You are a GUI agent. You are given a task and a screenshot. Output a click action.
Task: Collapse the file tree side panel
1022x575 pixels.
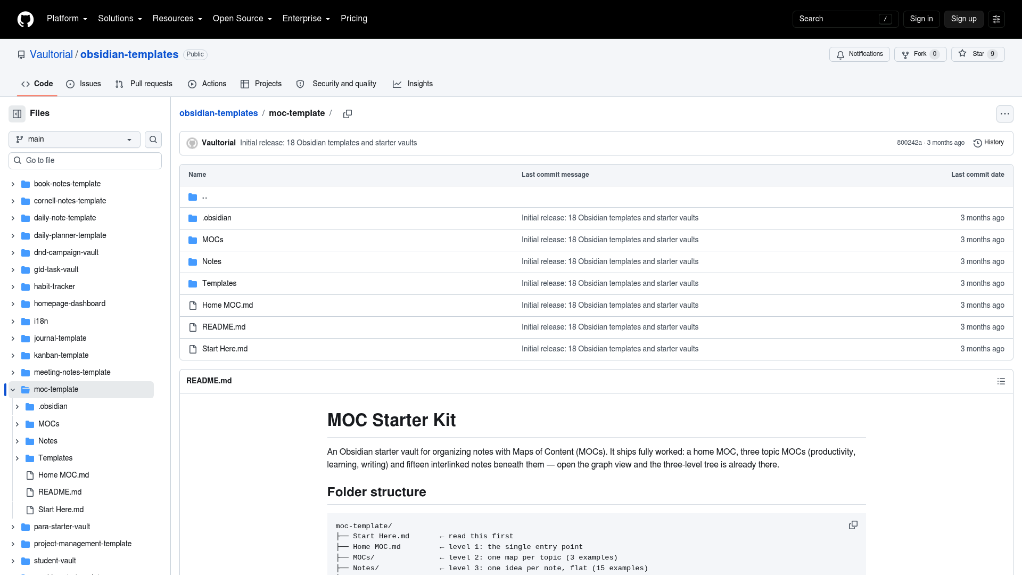[17, 113]
